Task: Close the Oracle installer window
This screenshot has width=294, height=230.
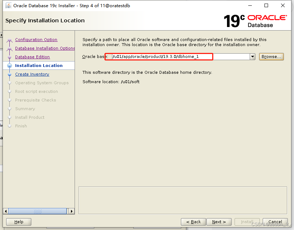Action: [283, 6]
